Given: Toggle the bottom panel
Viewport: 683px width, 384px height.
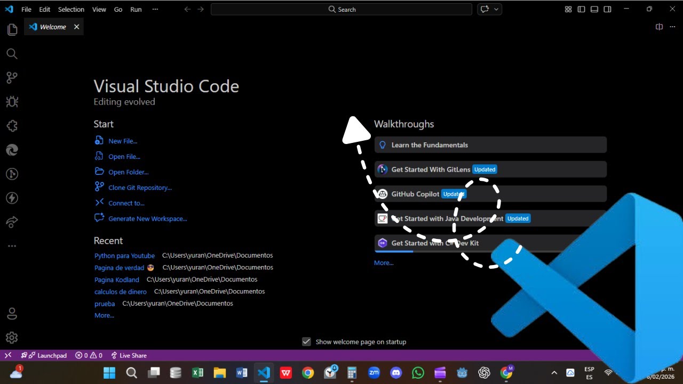Looking at the screenshot, I should (x=594, y=9).
